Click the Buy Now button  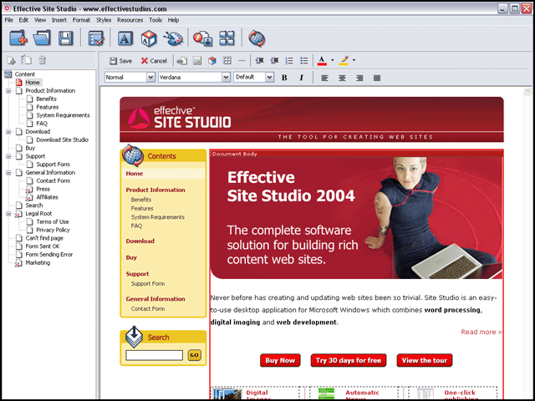[280, 360]
